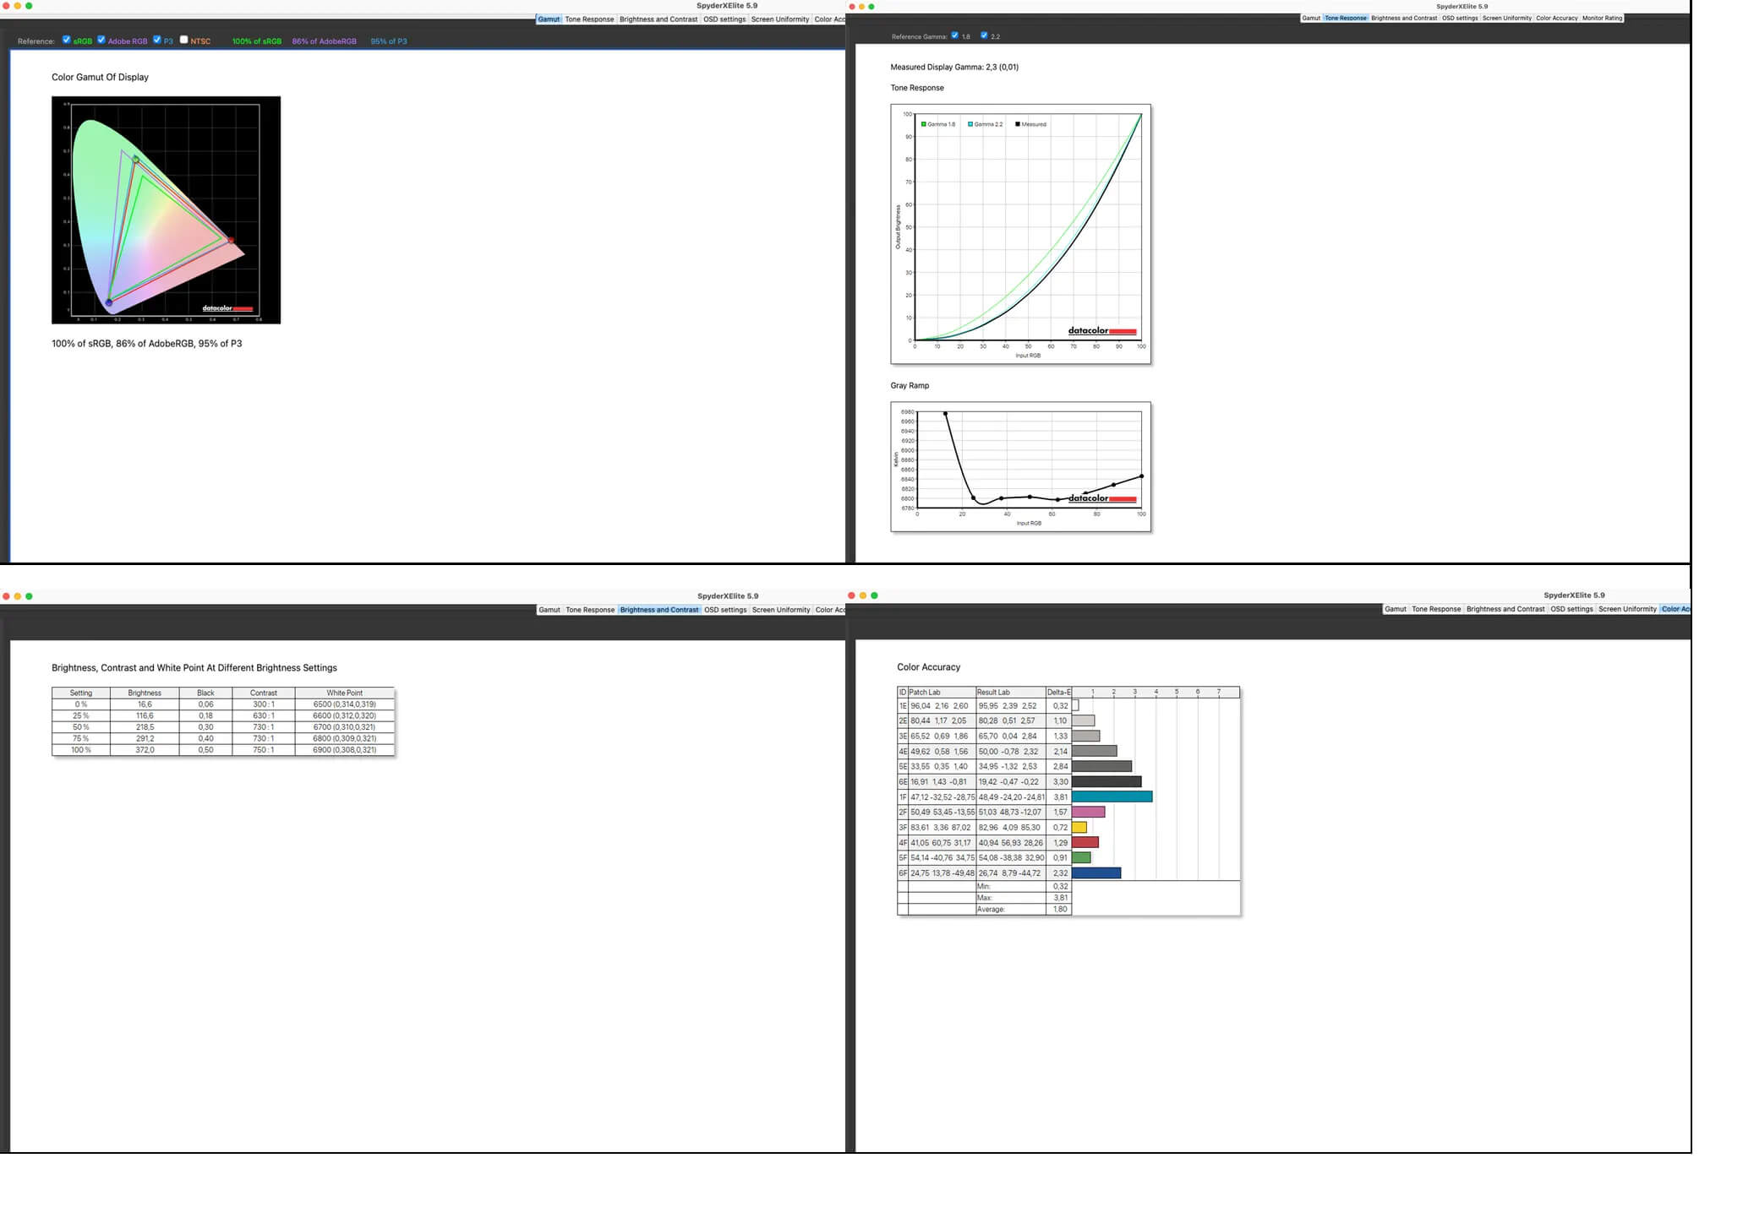This screenshot has height=1207, width=1743.
Task: Select the '6500 (0,314,0,319)' white point cell
Action: 345,704
